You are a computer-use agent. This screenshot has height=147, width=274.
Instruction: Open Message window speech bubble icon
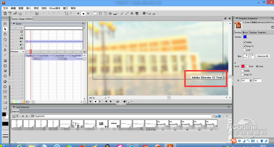click(x=154, y=13)
